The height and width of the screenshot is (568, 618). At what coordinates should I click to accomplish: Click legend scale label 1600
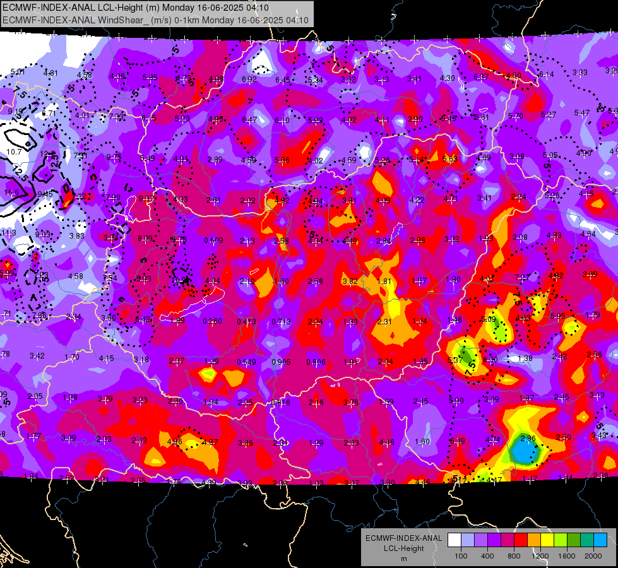point(567,556)
